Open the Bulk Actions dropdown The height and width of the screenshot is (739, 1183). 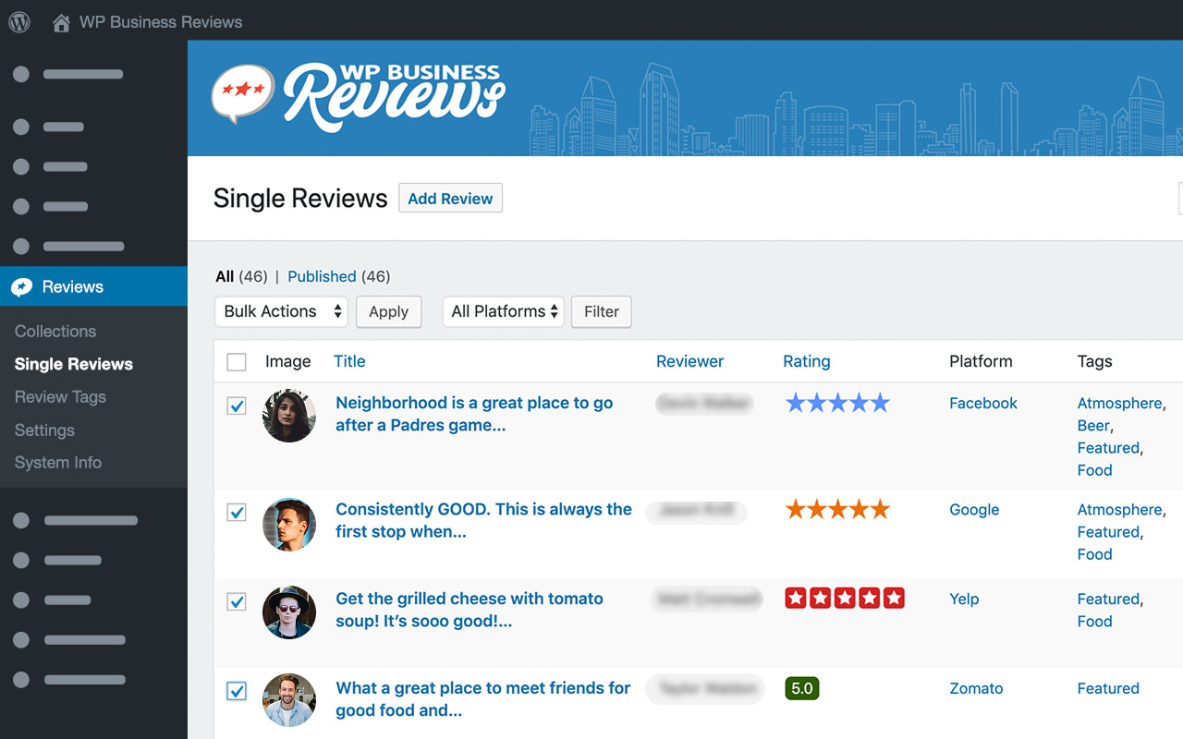coord(281,311)
